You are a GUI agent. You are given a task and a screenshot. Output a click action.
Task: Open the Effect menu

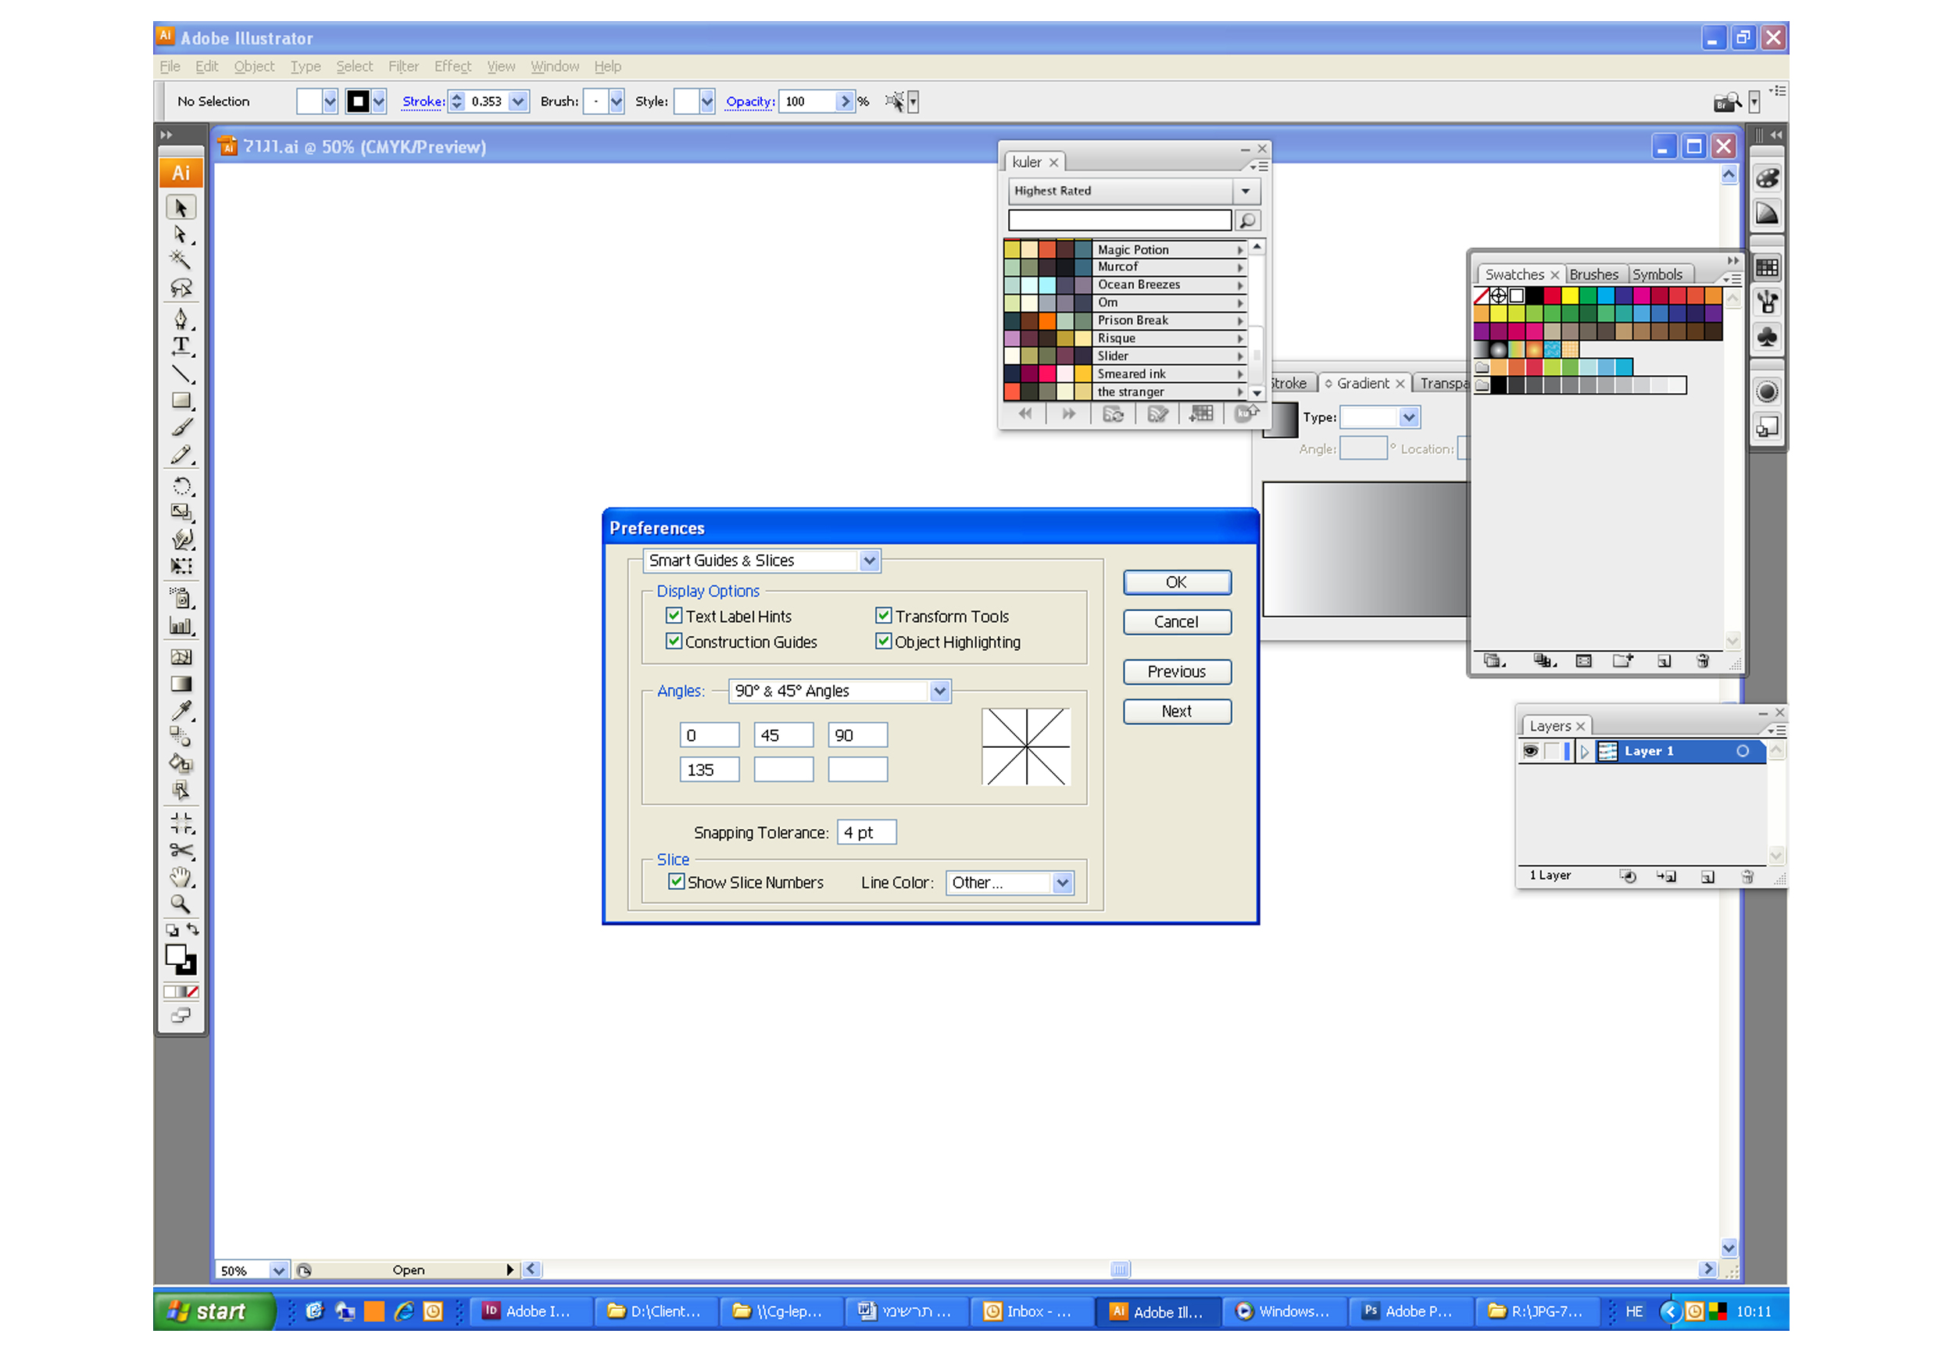(x=452, y=66)
